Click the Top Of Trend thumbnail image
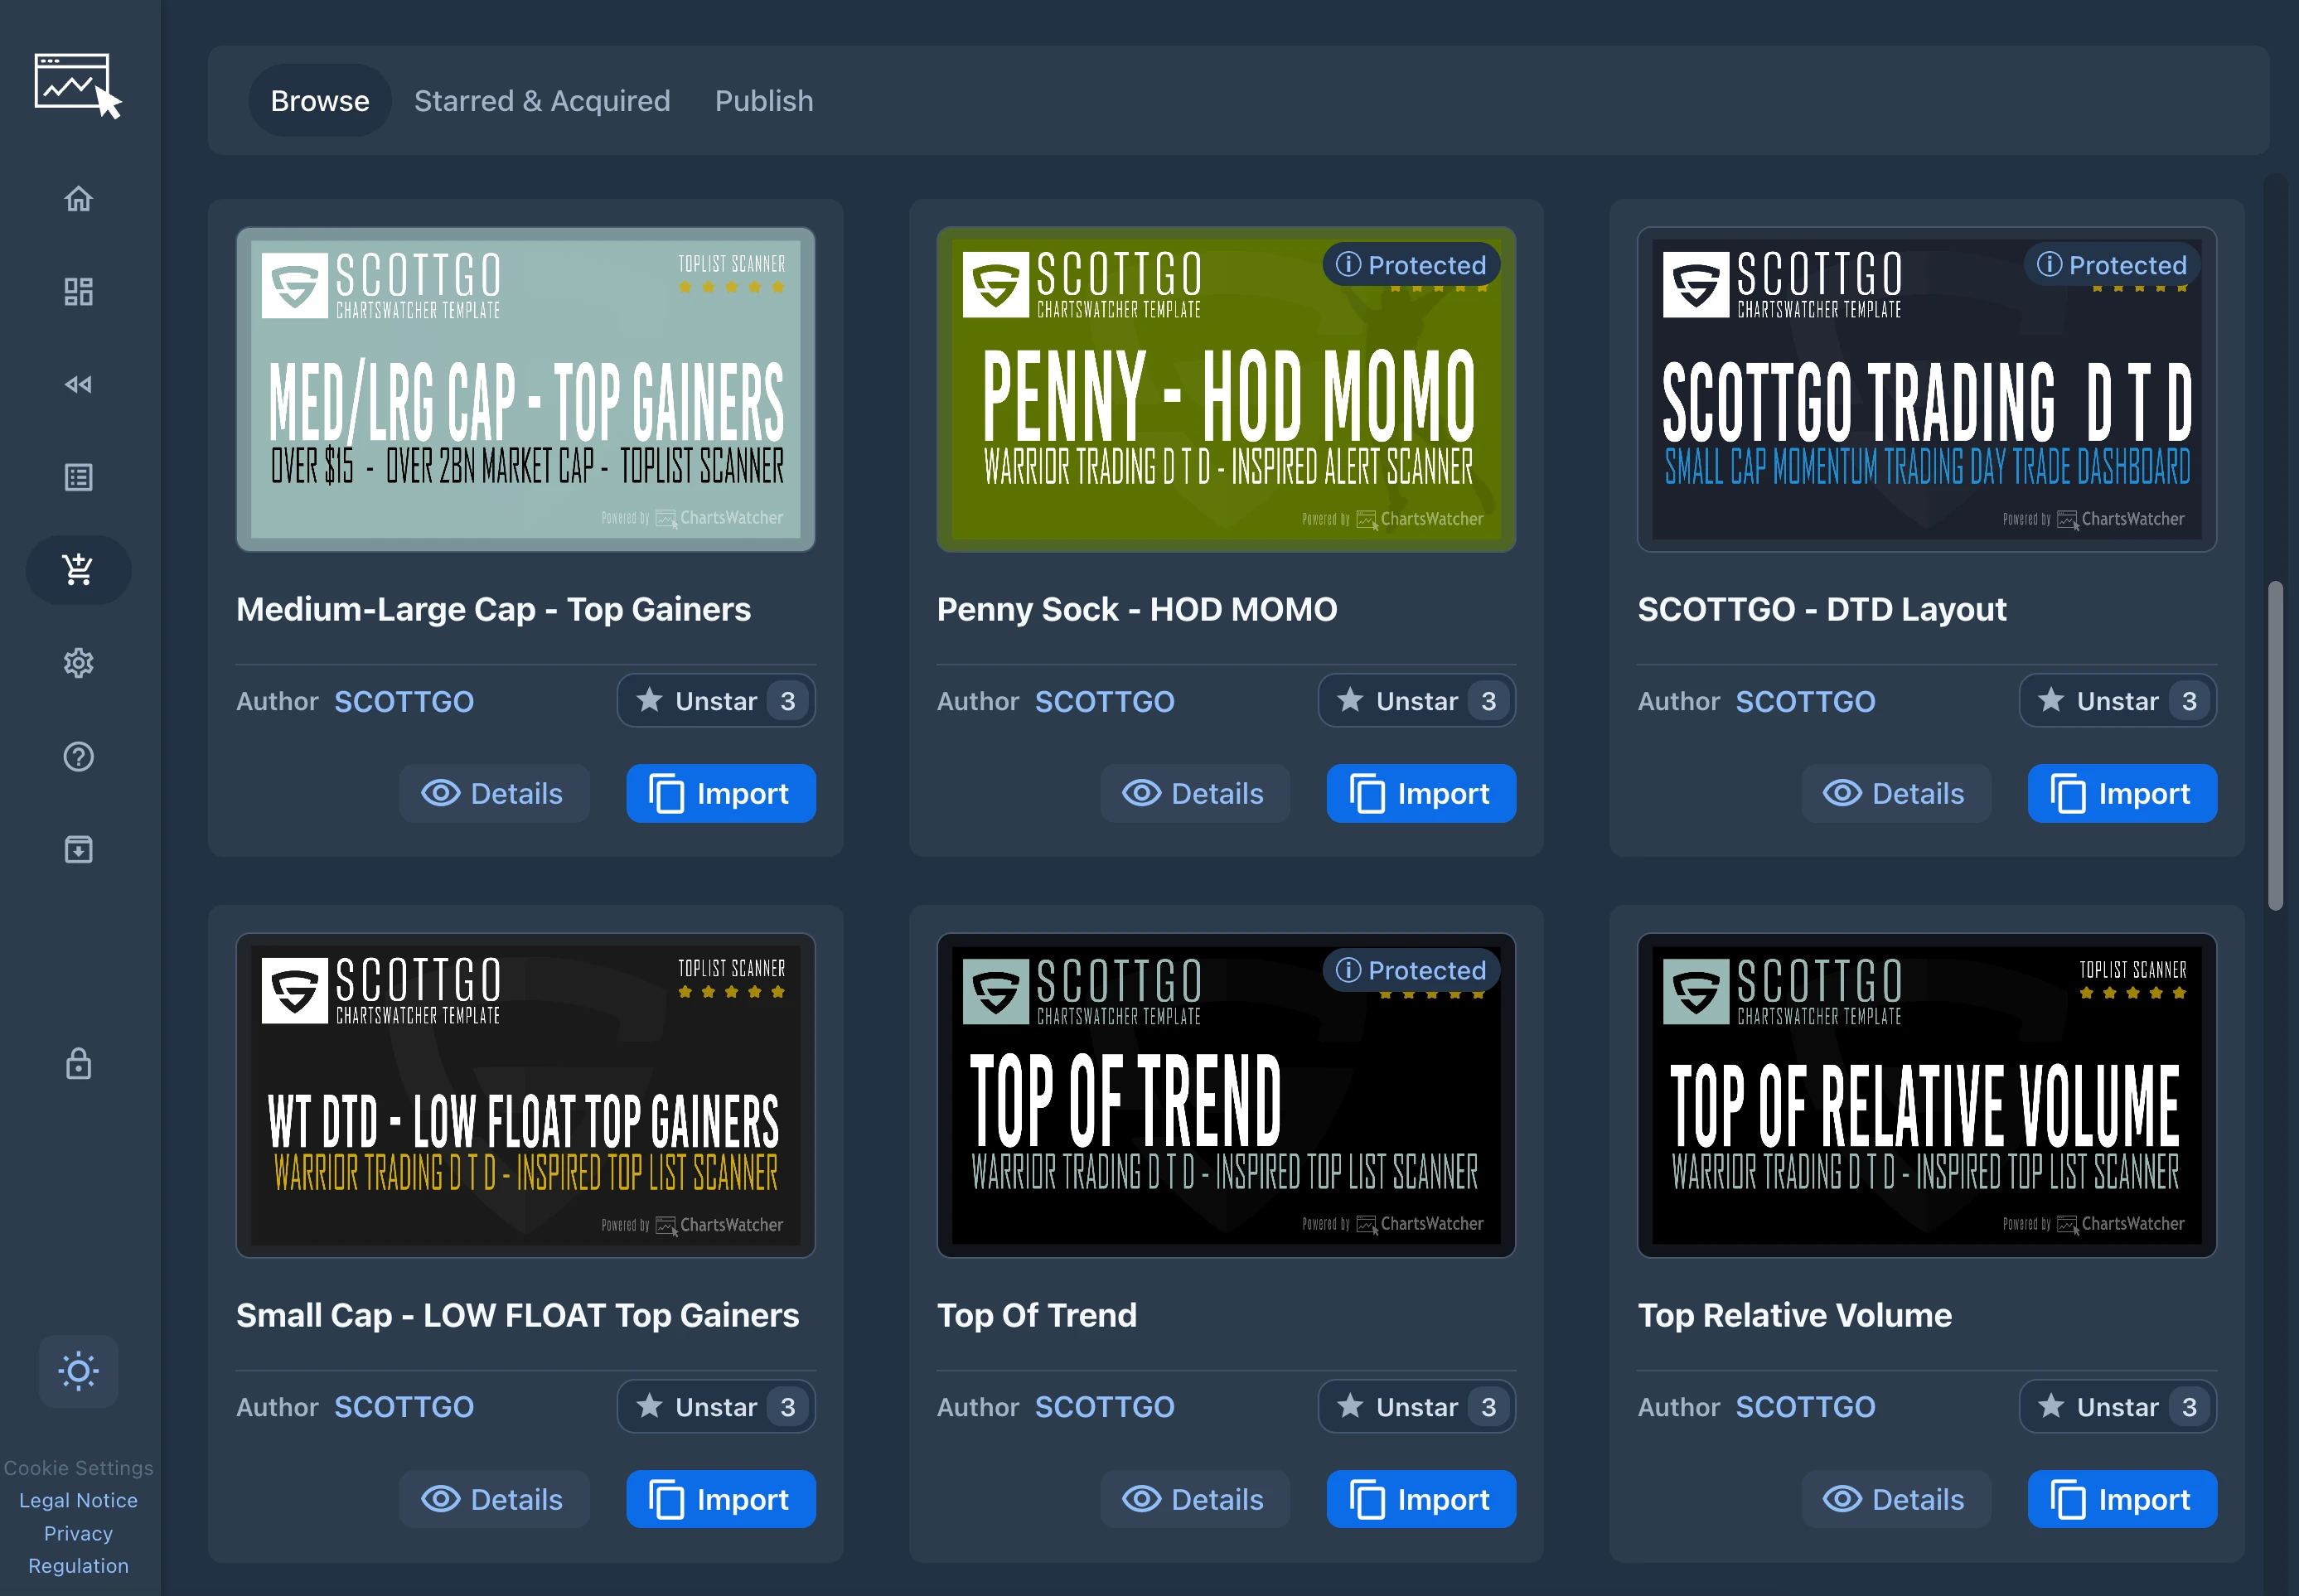This screenshot has width=2299, height=1596. pos(1227,1096)
